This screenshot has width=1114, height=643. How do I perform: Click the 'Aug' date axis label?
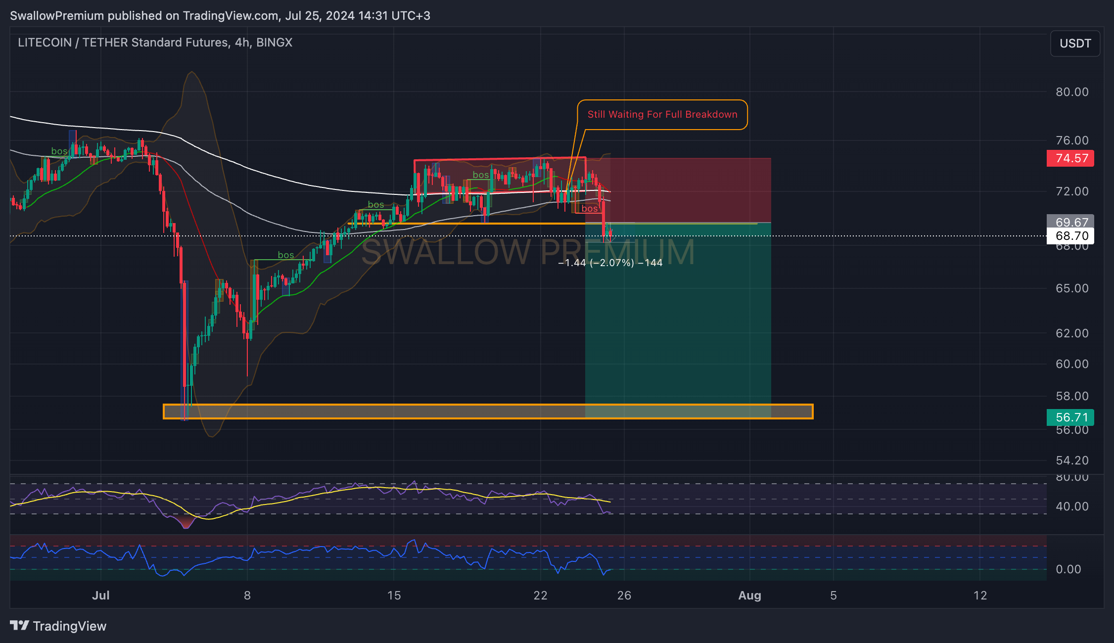pos(750,596)
